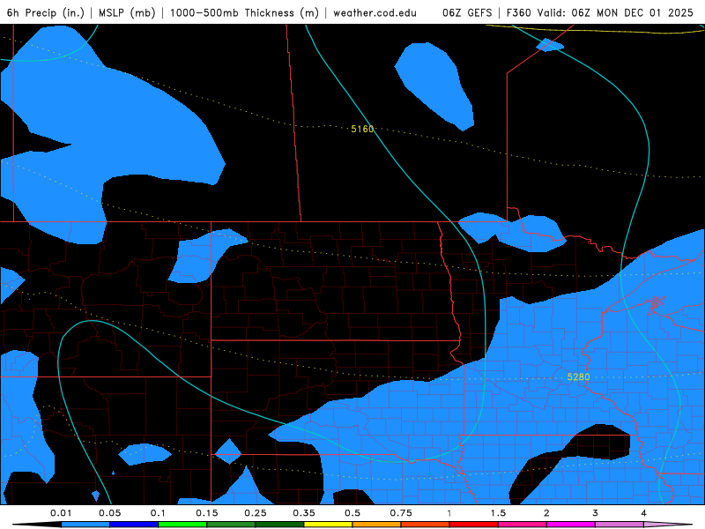
Task: Click the '0.75' legend value
Action: (x=401, y=513)
